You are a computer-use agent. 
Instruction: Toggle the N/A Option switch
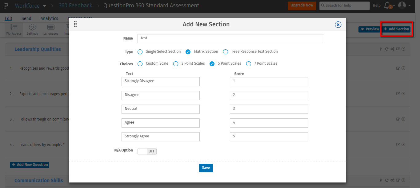tap(147, 151)
